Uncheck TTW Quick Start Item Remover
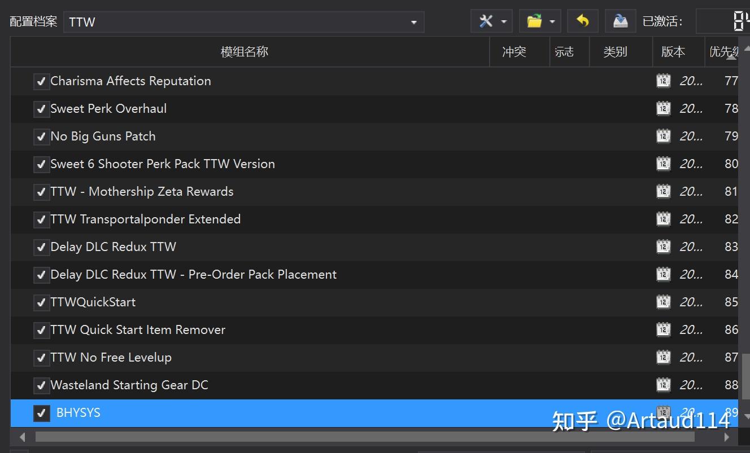The height and width of the screenshot is (453, 750). (41, 330)
